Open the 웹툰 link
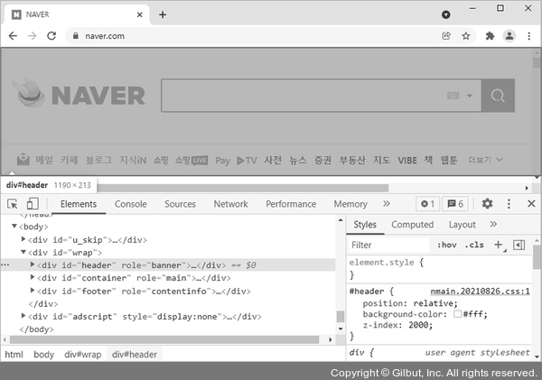This screenshot has height=380, width=542. pyautogui.click(x=449, y=160)
